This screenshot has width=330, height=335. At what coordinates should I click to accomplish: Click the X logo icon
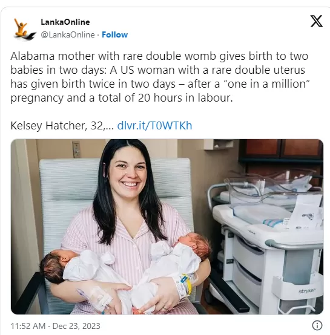pos(316,21)
